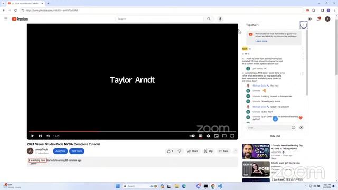The image size is (338, 190).
Task: Search with your voice microphone
Action: (220, 19)
